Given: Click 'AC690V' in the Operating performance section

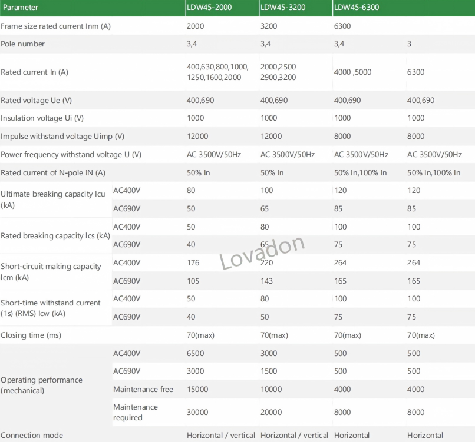Looking at the screenshot, I should tap(127, 371).
